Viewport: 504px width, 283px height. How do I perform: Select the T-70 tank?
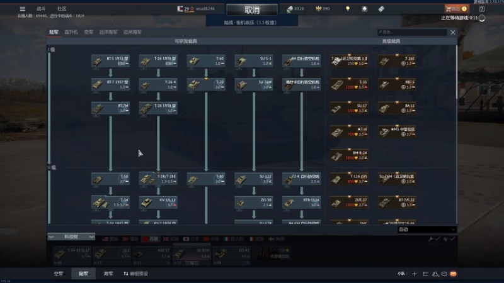pos(206,85)
